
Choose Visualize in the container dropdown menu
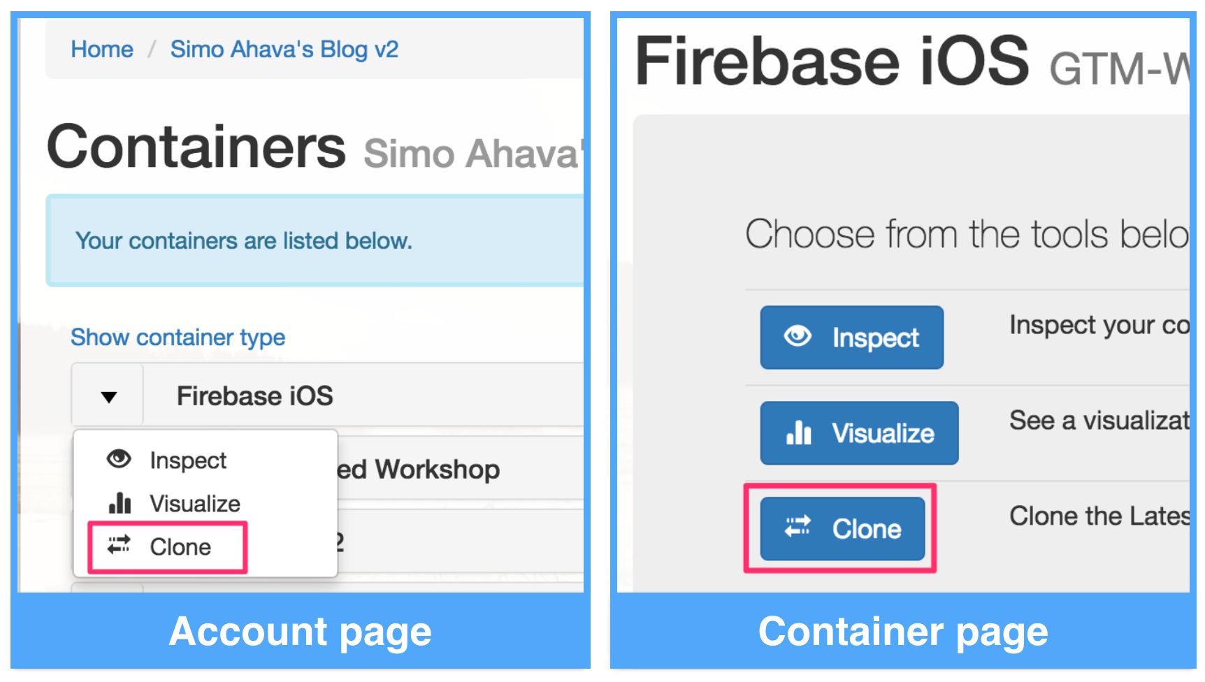[x=195, y=503]
